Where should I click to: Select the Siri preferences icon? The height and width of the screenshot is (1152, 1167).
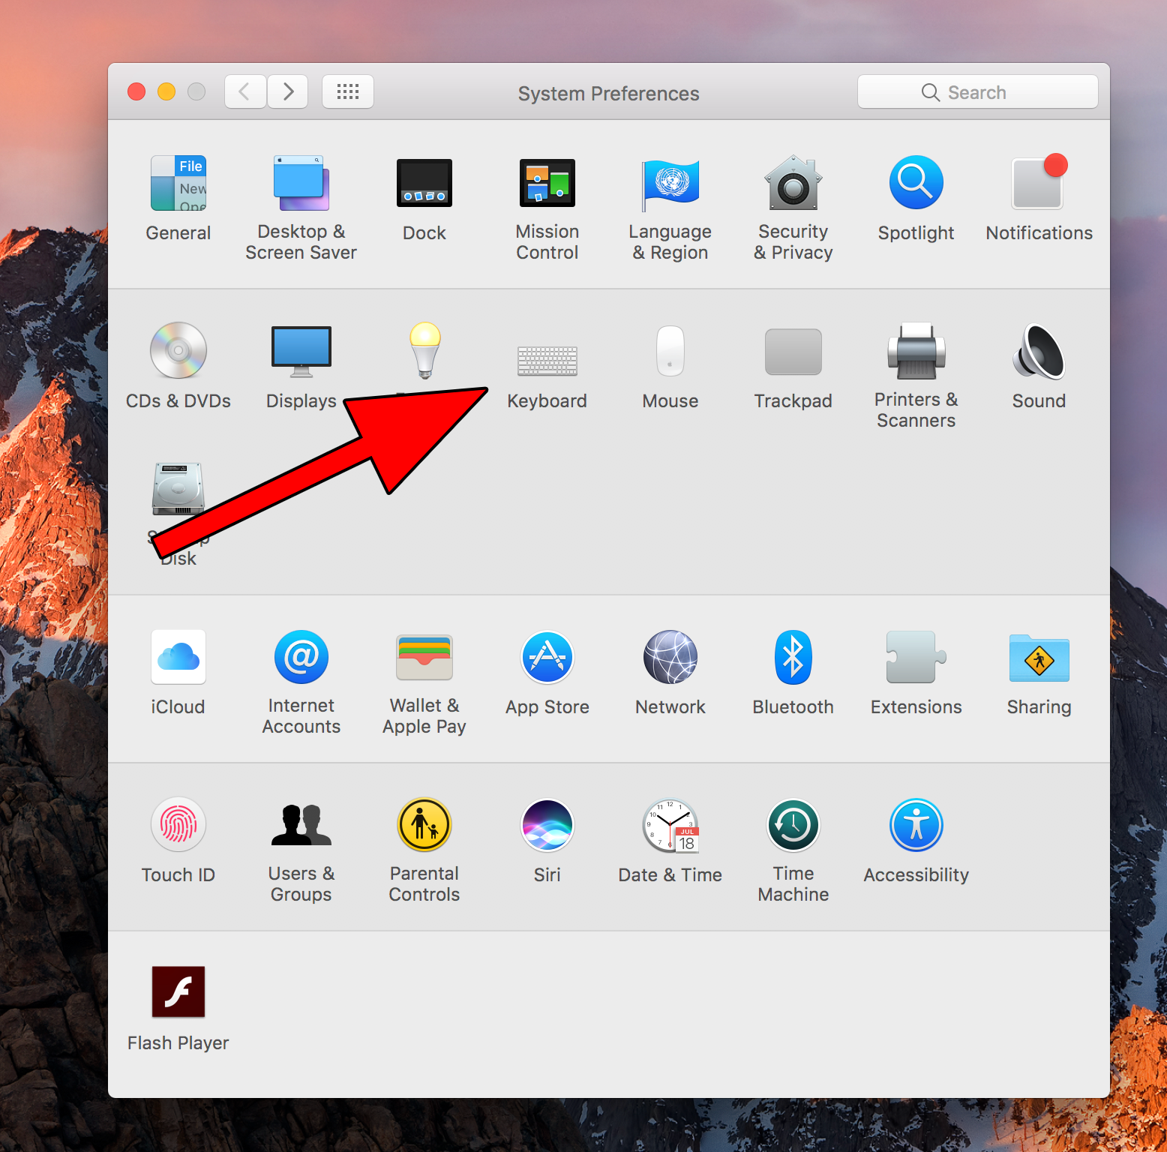[547, 826]
